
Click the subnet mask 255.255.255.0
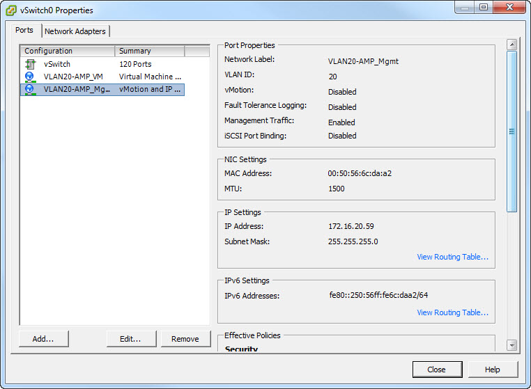pos(353,241)
